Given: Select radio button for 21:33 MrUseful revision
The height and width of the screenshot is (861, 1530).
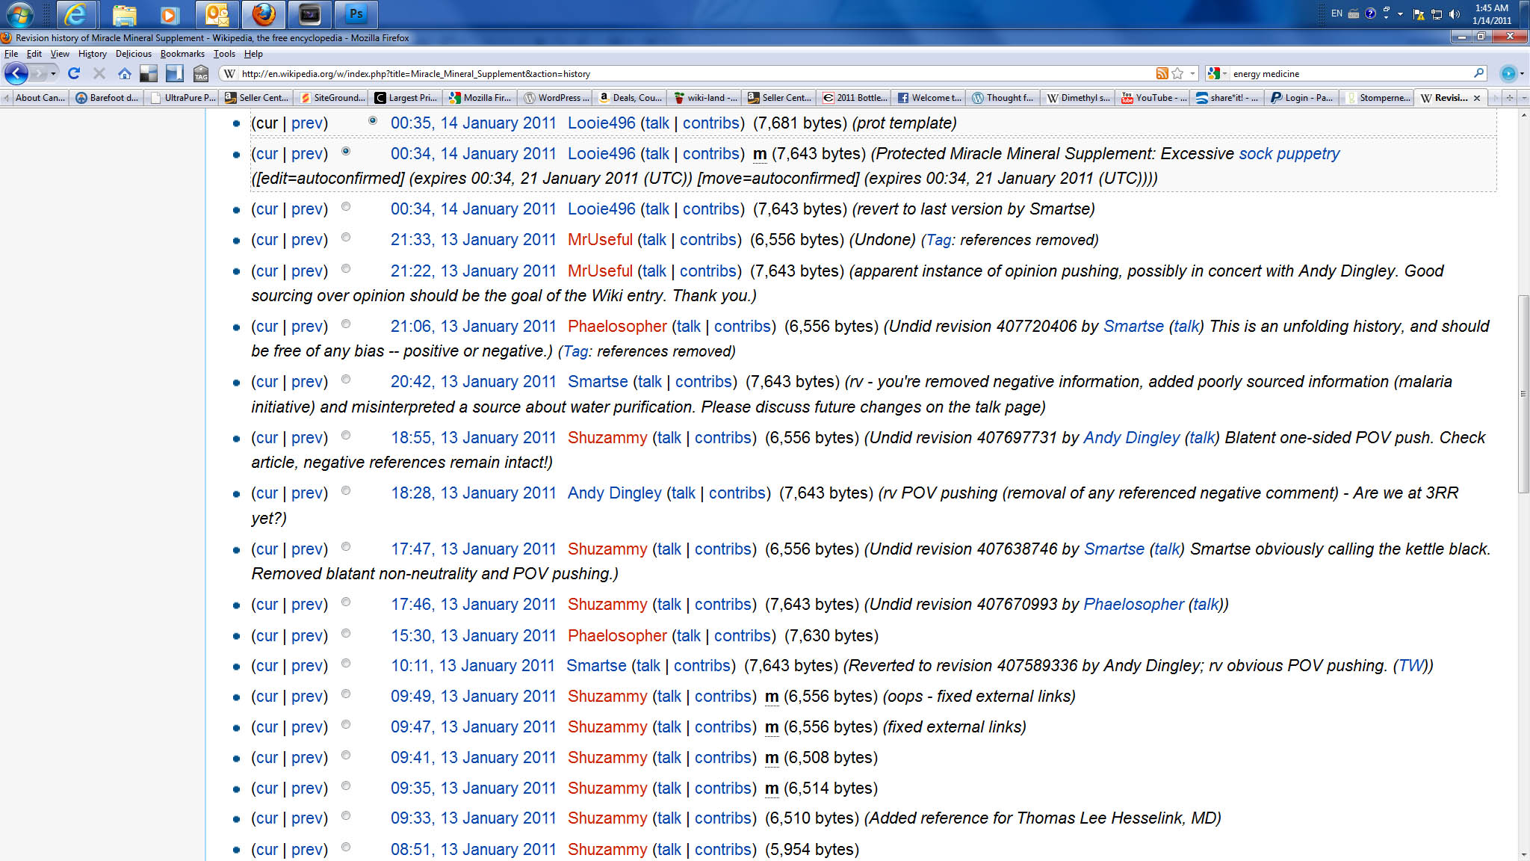Looking at the screenshot, I should coord(346,238).
